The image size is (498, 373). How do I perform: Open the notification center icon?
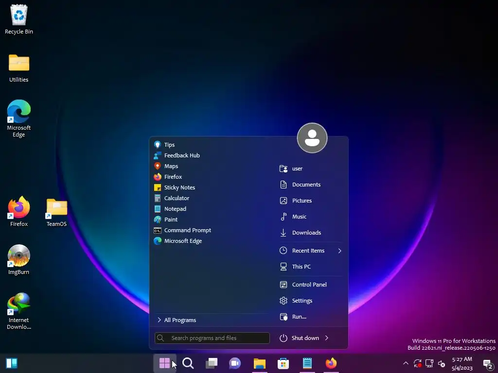click(488, 364)
